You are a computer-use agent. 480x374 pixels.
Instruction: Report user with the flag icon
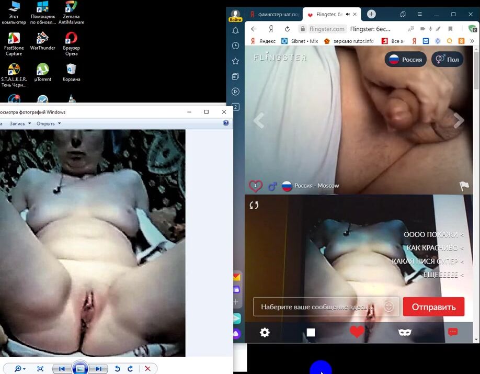[464, 186]
